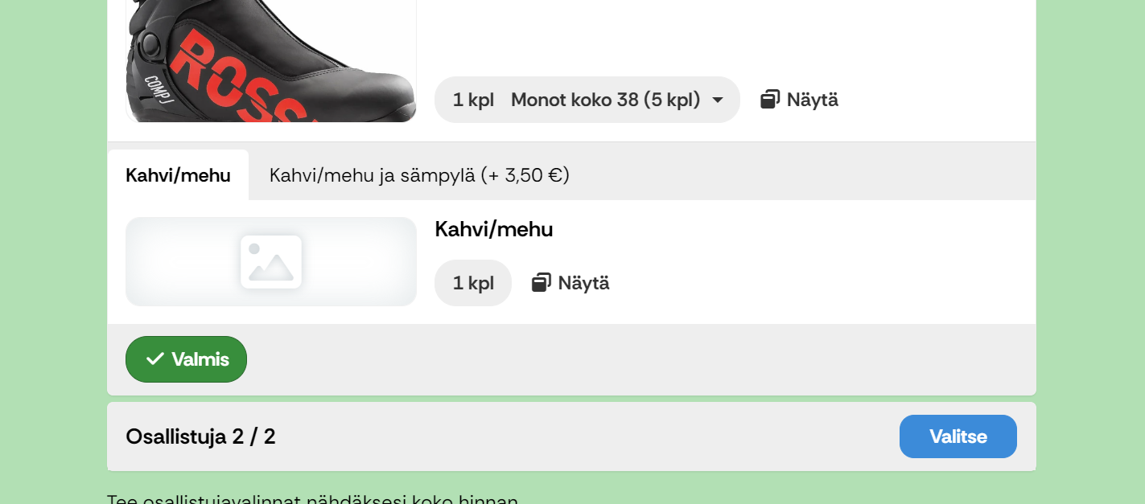Expand the caret on Monot koko 38

[718, 100]
